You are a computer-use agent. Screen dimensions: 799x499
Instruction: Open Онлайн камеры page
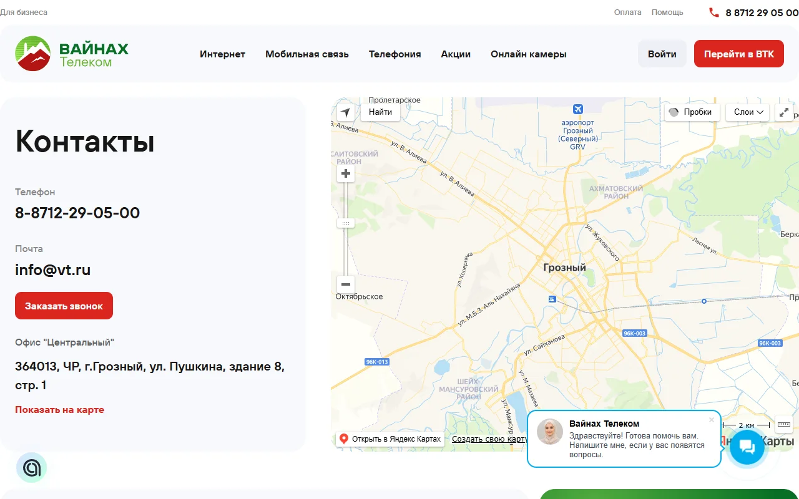(x=529, y=54)
